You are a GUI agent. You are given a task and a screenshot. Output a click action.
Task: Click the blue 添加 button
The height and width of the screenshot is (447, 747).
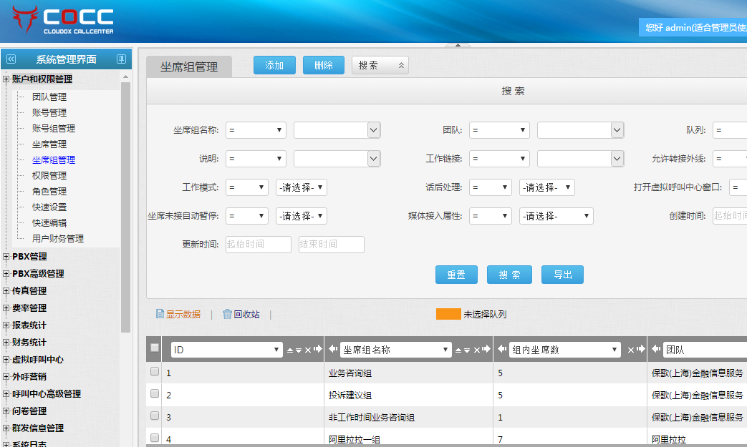[274, 65]
